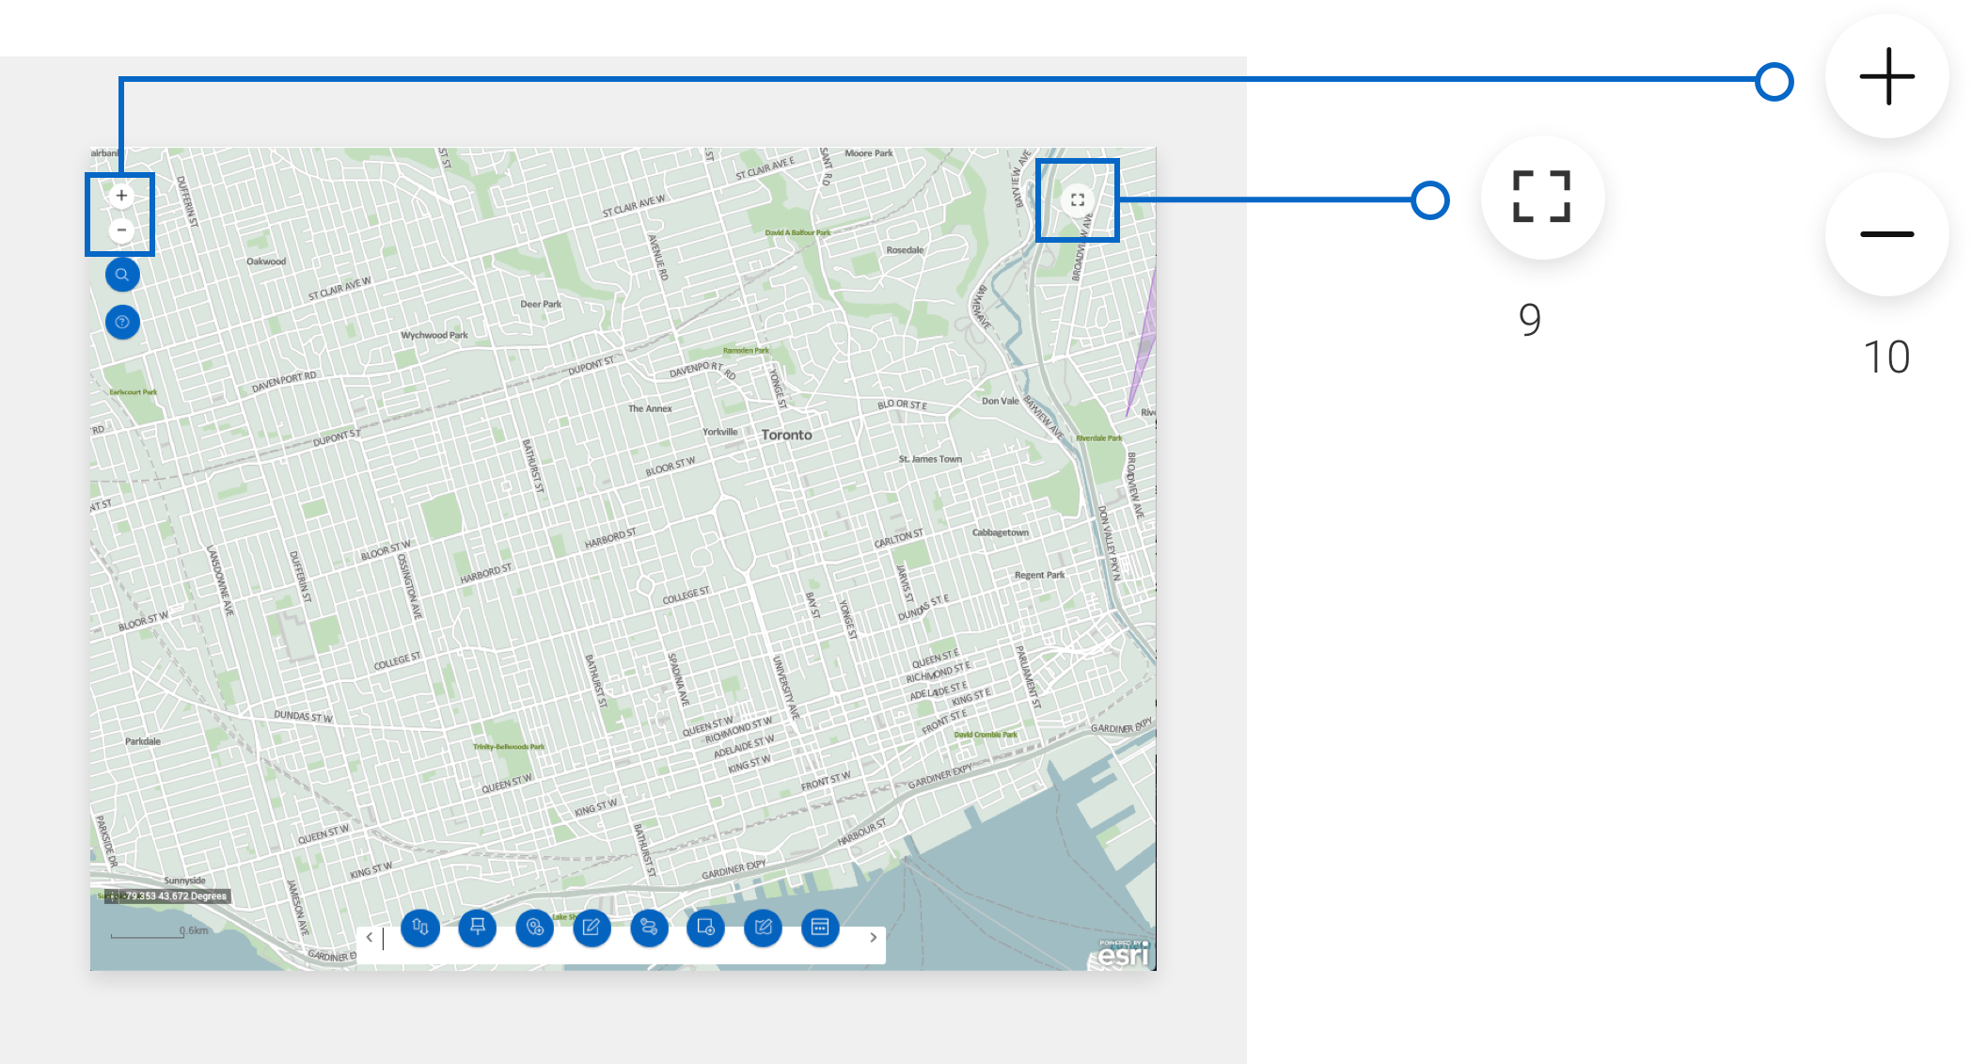Image resolution: width=1972 pixels, height=1064 pixels.
Task: Open the help tool on the map
Action: coord(122,322)
